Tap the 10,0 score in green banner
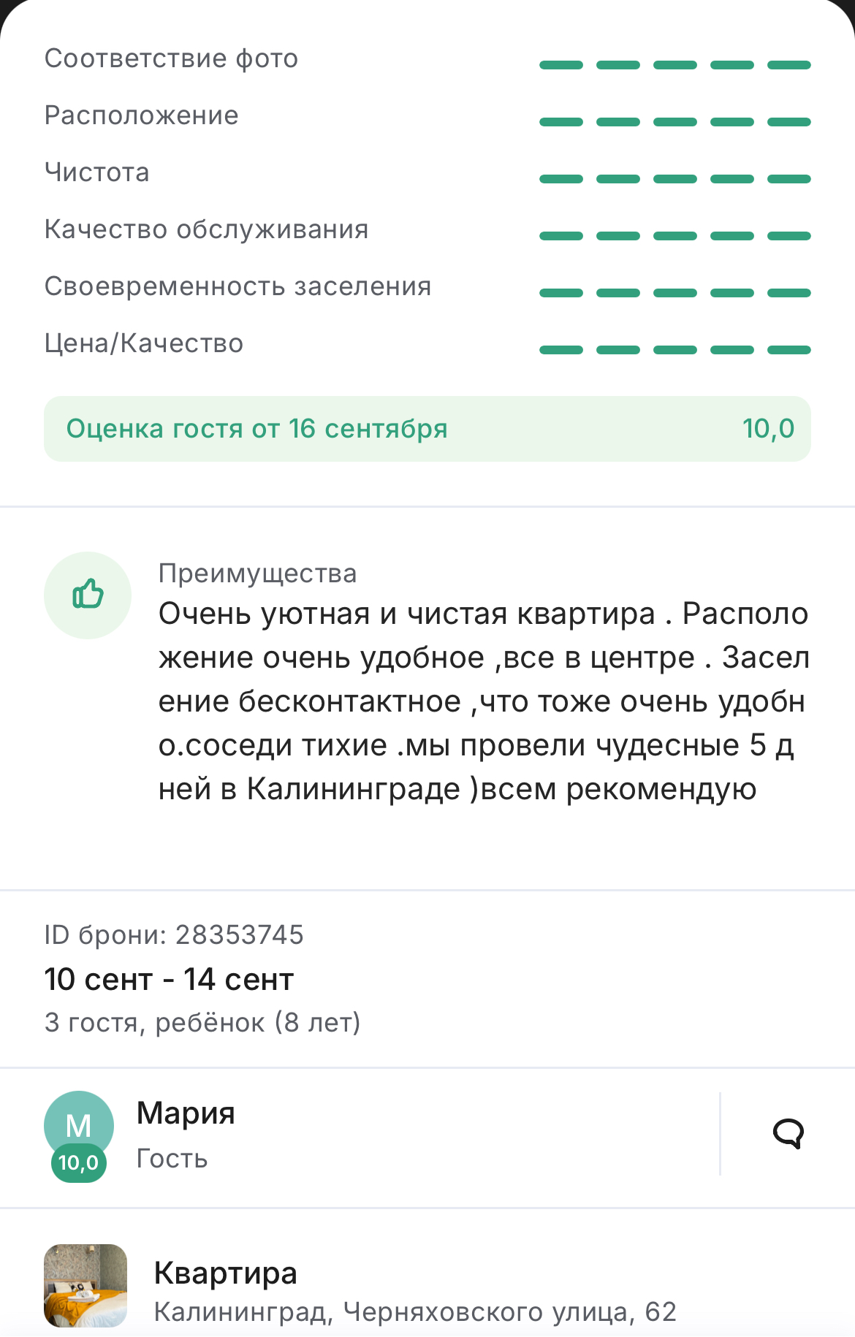This screenshot has height=1337, width=855. [768, 429]
